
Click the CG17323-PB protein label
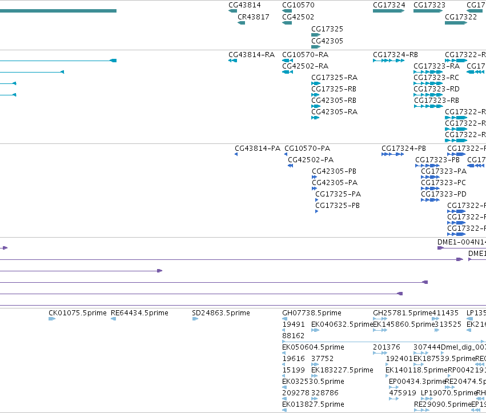pos(437,160)
